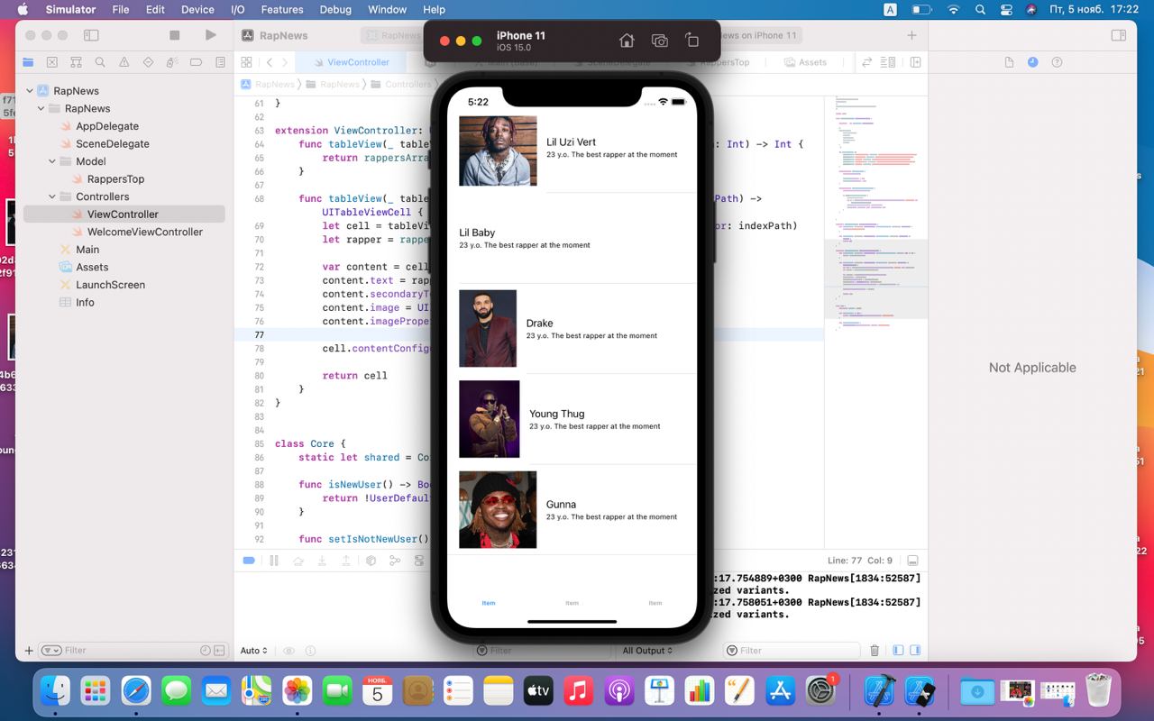Collapse the RapNews folder group

point(41,109)
